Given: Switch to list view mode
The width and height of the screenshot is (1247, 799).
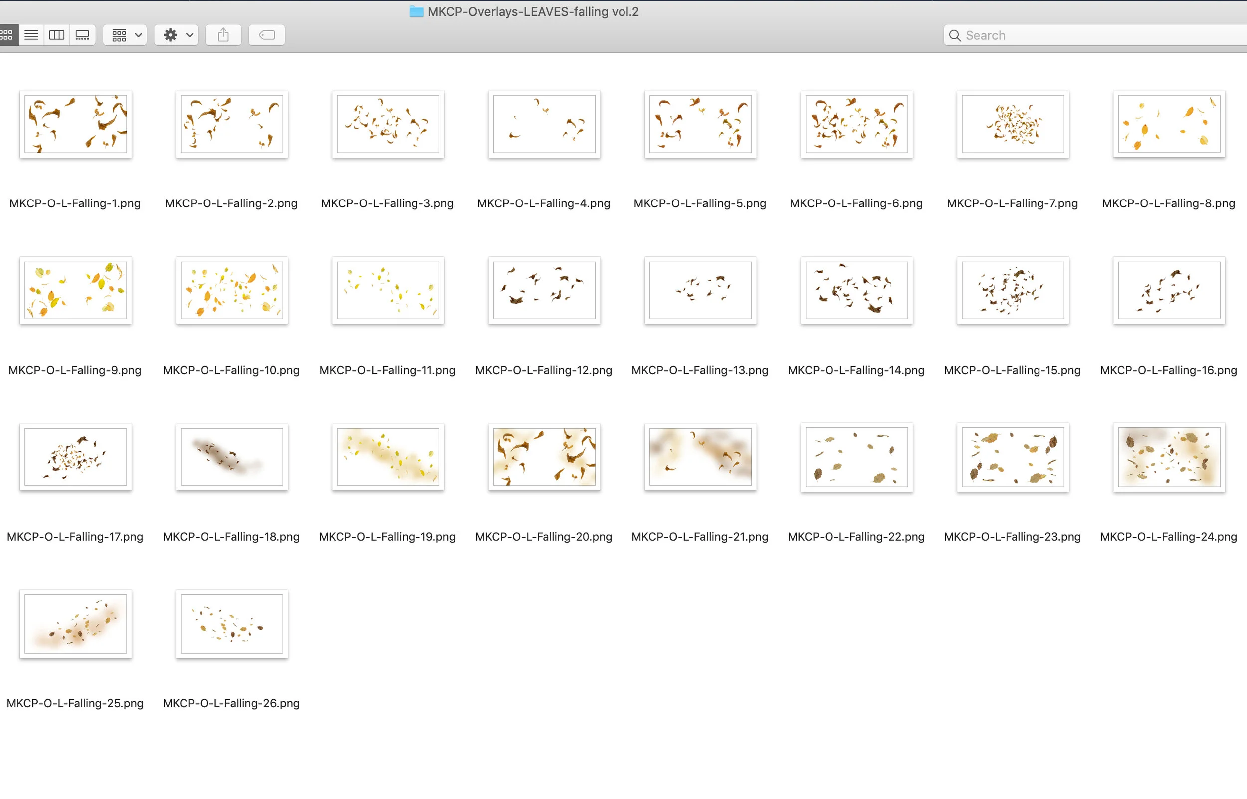Looking at the screenshot, I should point(31,35).
